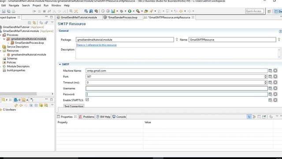Select build.properties in project tree
This screenshot has width=282, height=159.
pyautogui.click(x=16, y=70)
